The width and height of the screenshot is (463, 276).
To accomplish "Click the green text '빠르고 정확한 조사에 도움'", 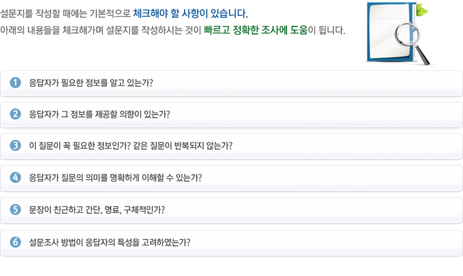I will click(x=256, y=30).
